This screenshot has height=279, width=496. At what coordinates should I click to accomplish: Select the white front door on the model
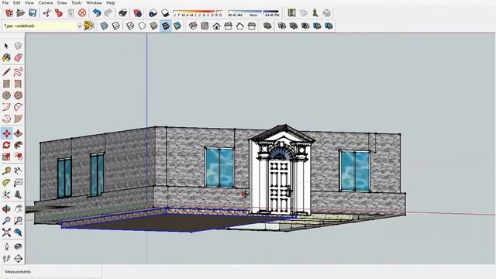(280, 188)
